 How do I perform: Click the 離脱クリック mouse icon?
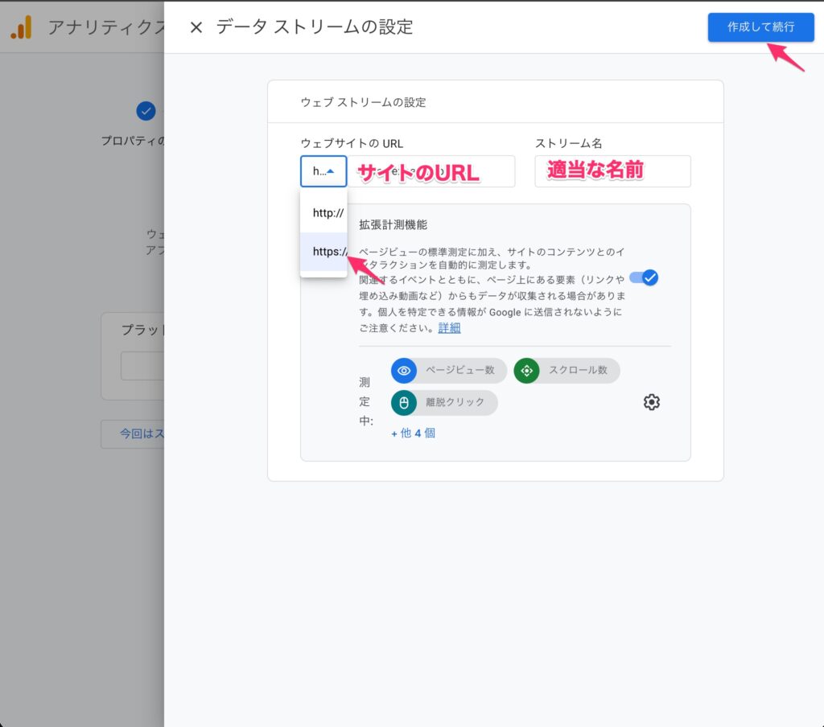coord(404,403)
